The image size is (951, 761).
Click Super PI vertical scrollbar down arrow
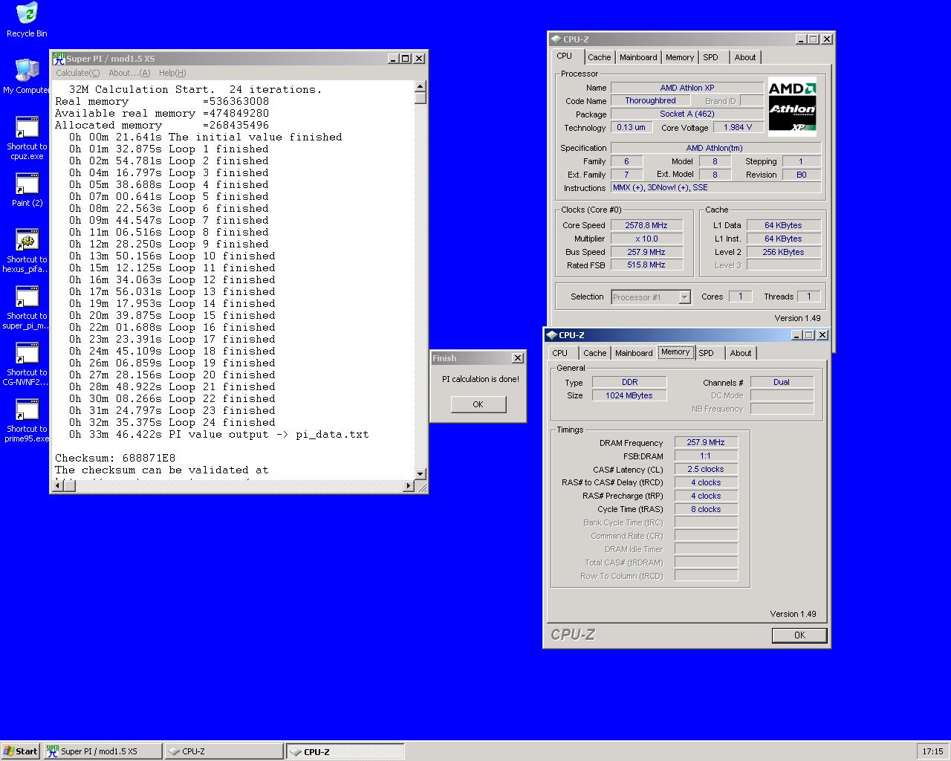coord(421,473)
